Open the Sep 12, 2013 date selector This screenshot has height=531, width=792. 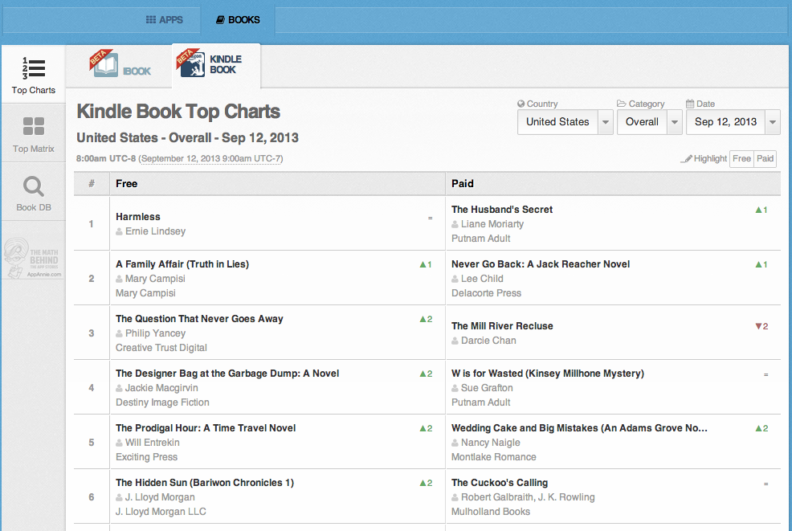(726, 122)
